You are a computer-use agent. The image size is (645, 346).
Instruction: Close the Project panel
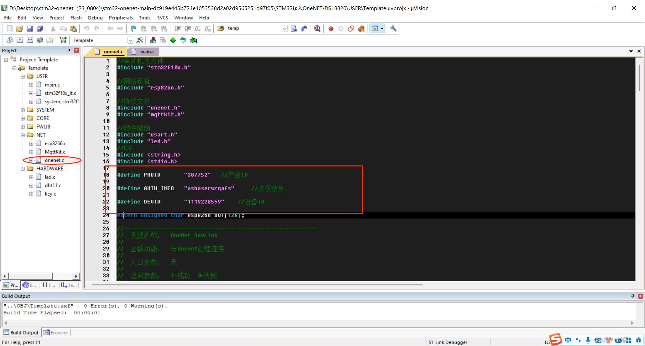pos(77,50)
